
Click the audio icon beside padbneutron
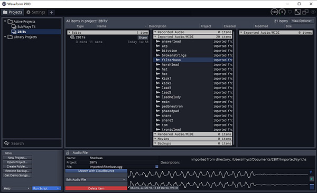click(158, 107)
